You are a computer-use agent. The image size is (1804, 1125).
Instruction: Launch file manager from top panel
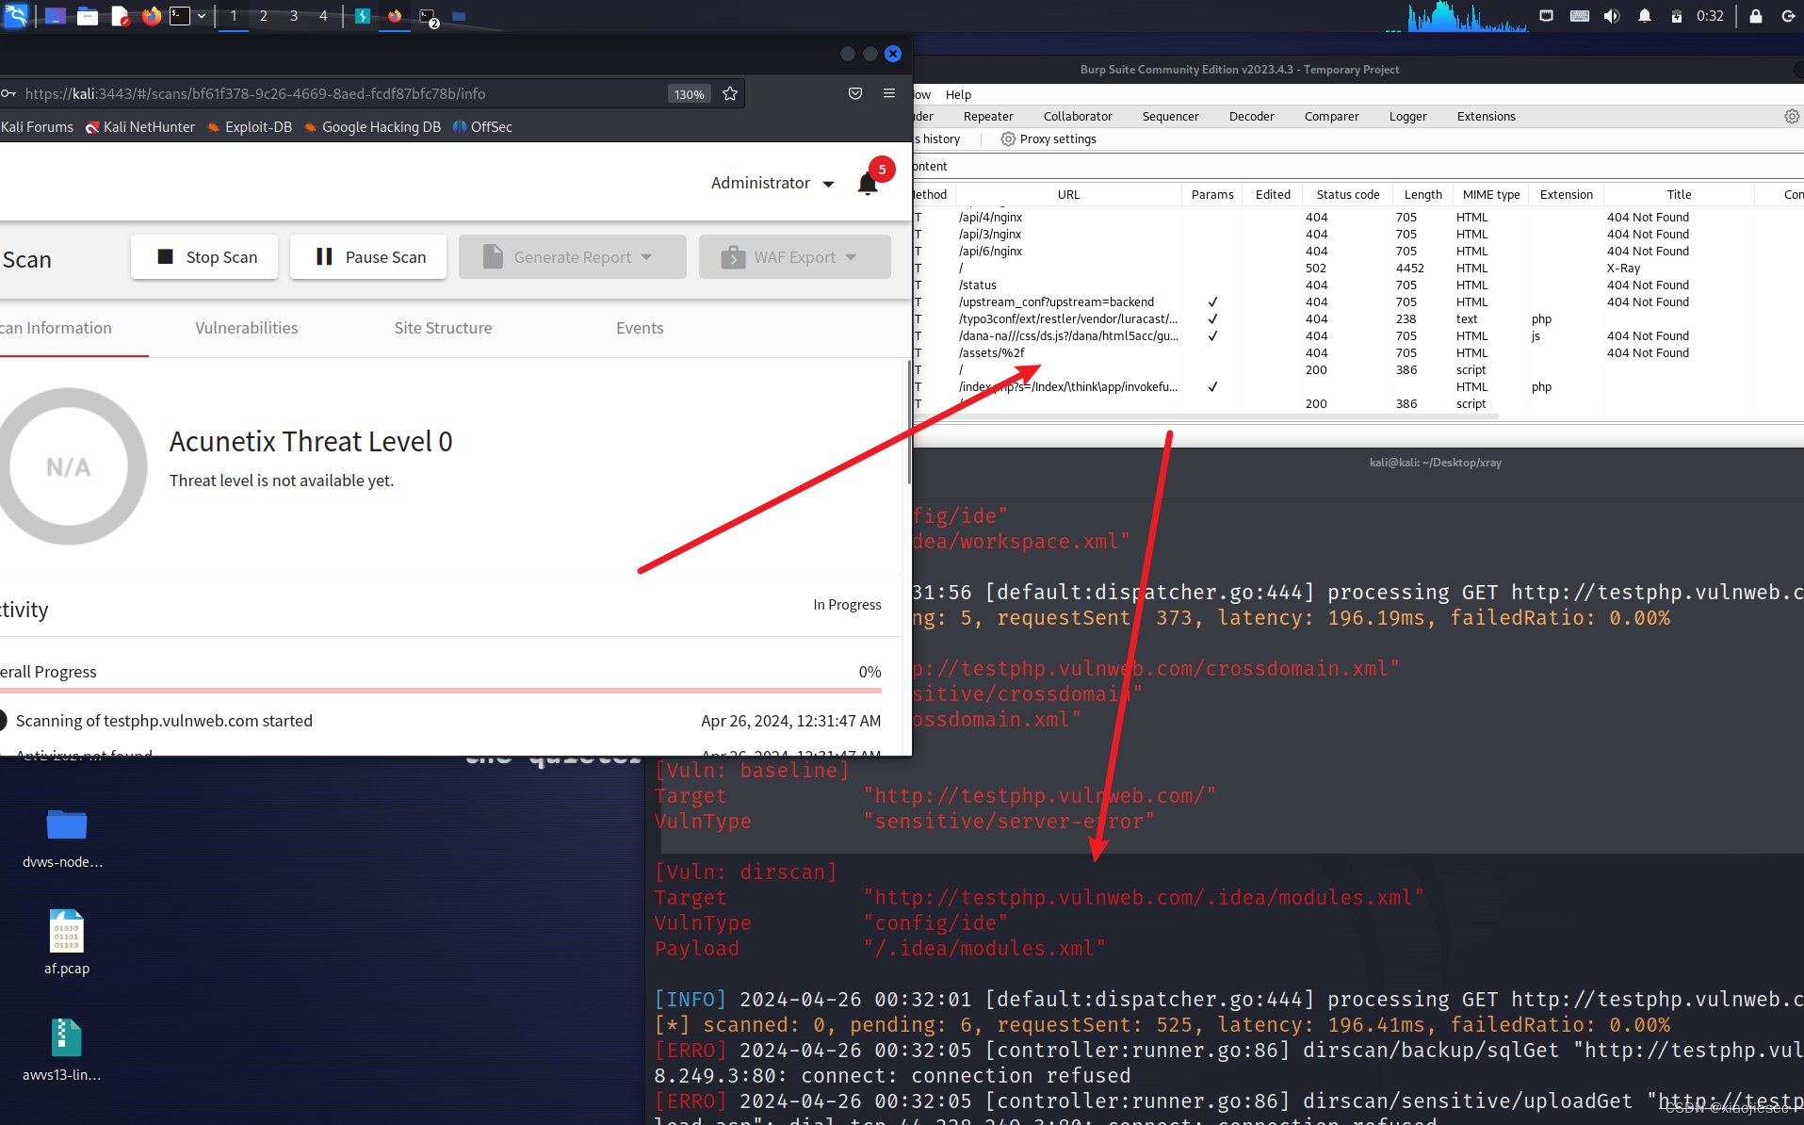coord(88,16)
